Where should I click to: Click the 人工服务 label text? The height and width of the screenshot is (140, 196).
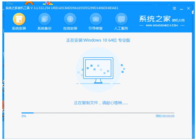[x=121, y=28]
